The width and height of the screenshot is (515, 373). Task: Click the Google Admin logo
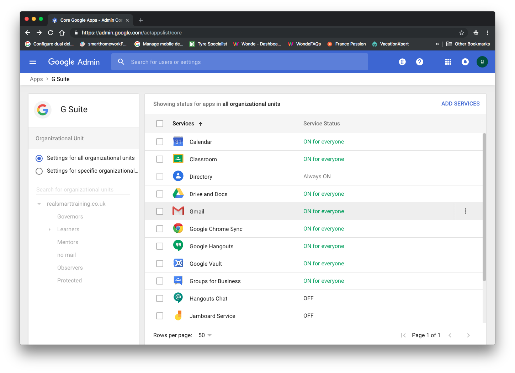[74, 62]
